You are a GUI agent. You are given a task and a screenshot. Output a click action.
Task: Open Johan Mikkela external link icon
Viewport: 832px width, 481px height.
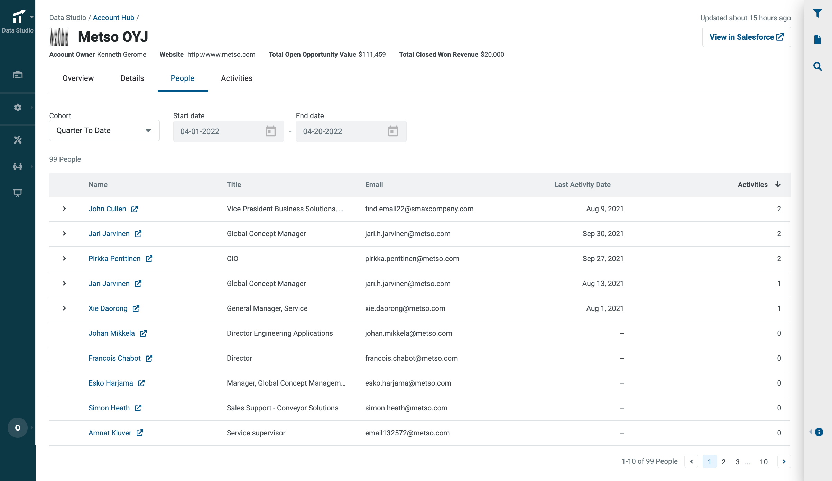pyautogui.click(x=143, y=333)
